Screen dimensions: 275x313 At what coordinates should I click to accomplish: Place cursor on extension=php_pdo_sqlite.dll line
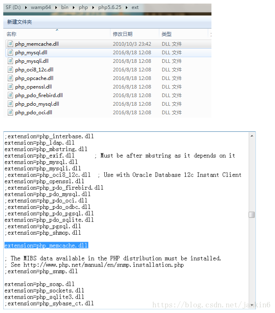point(49,220)
